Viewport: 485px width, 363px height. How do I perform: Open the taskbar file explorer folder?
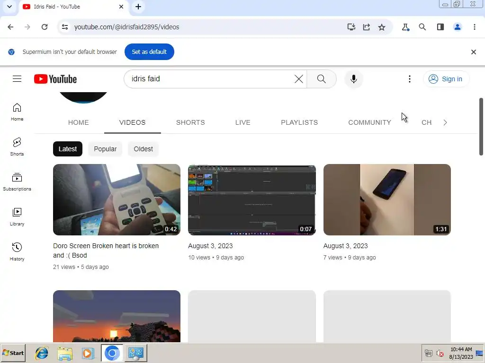tap(65, 353)
